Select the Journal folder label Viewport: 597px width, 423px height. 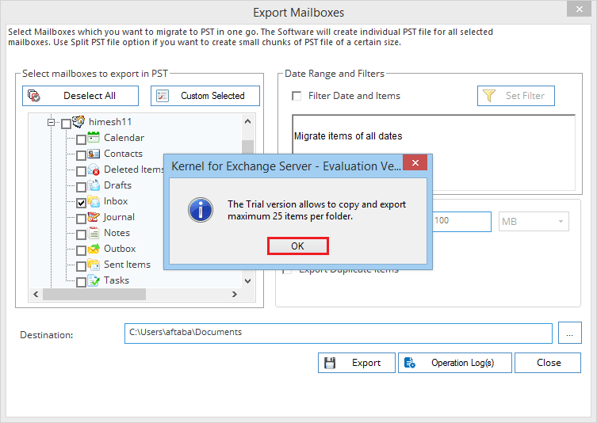click(x=119, y=217)
